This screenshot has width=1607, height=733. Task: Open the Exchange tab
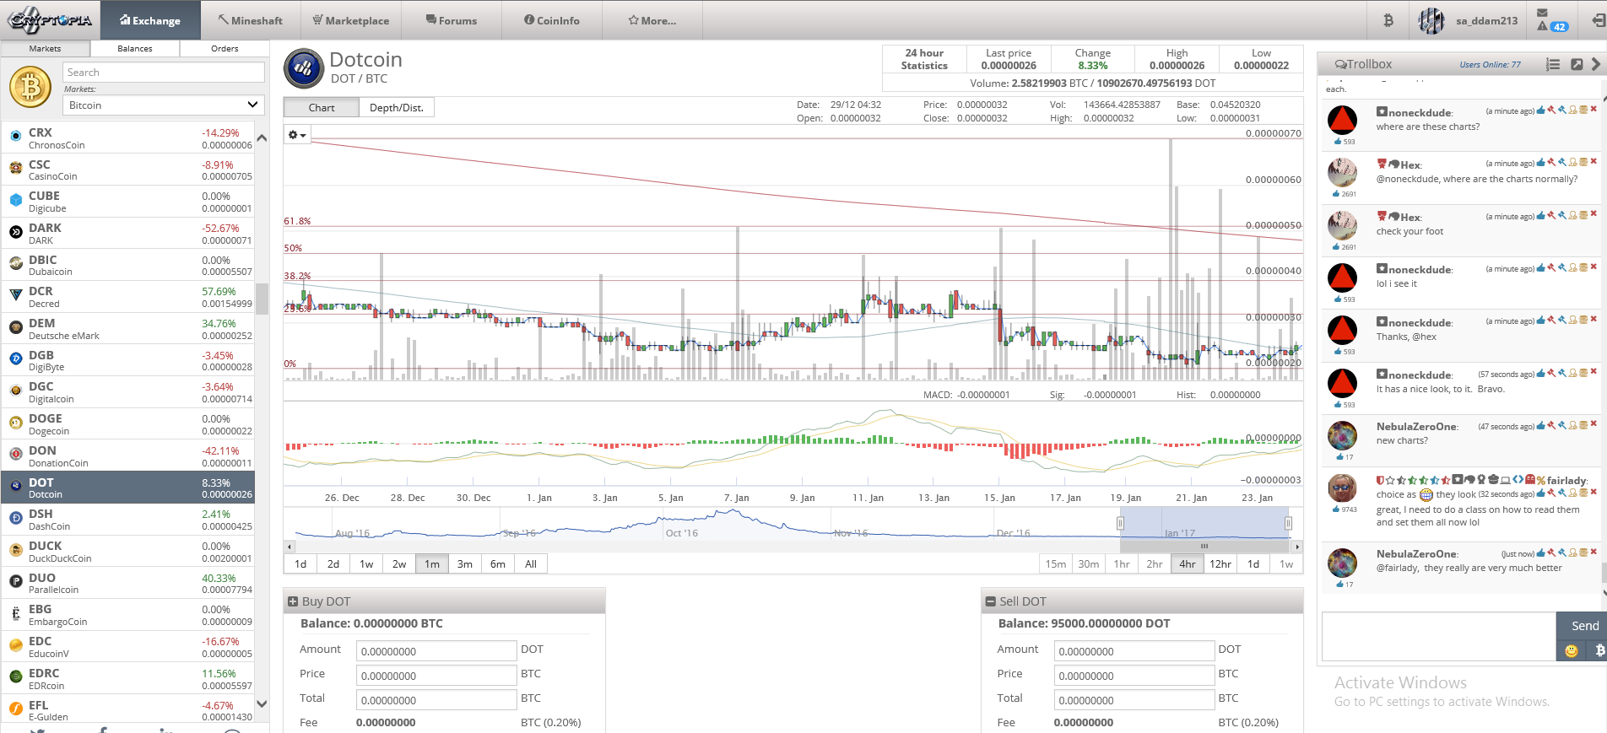[x=150, y=20]
